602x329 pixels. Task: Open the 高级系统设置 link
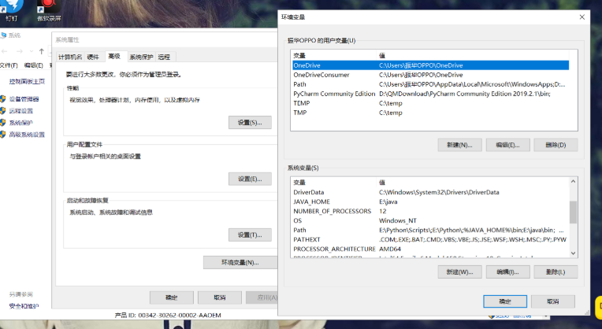point(27,135)
